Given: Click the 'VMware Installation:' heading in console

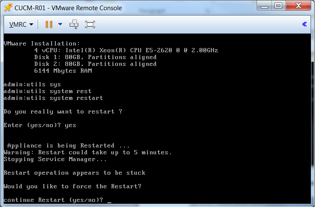Looking at the screenshot, I should pos(42,43).
